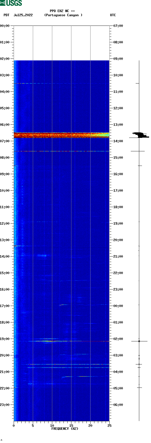Image resolution: width=151 pixels, height=443 pixels.
Task: Click the 06:00 UTC time label
Action: 118,405
